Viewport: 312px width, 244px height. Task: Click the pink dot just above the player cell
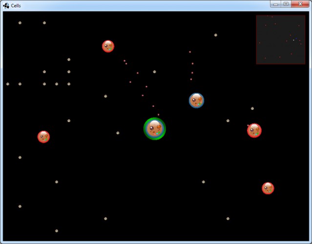click(158, 115)
